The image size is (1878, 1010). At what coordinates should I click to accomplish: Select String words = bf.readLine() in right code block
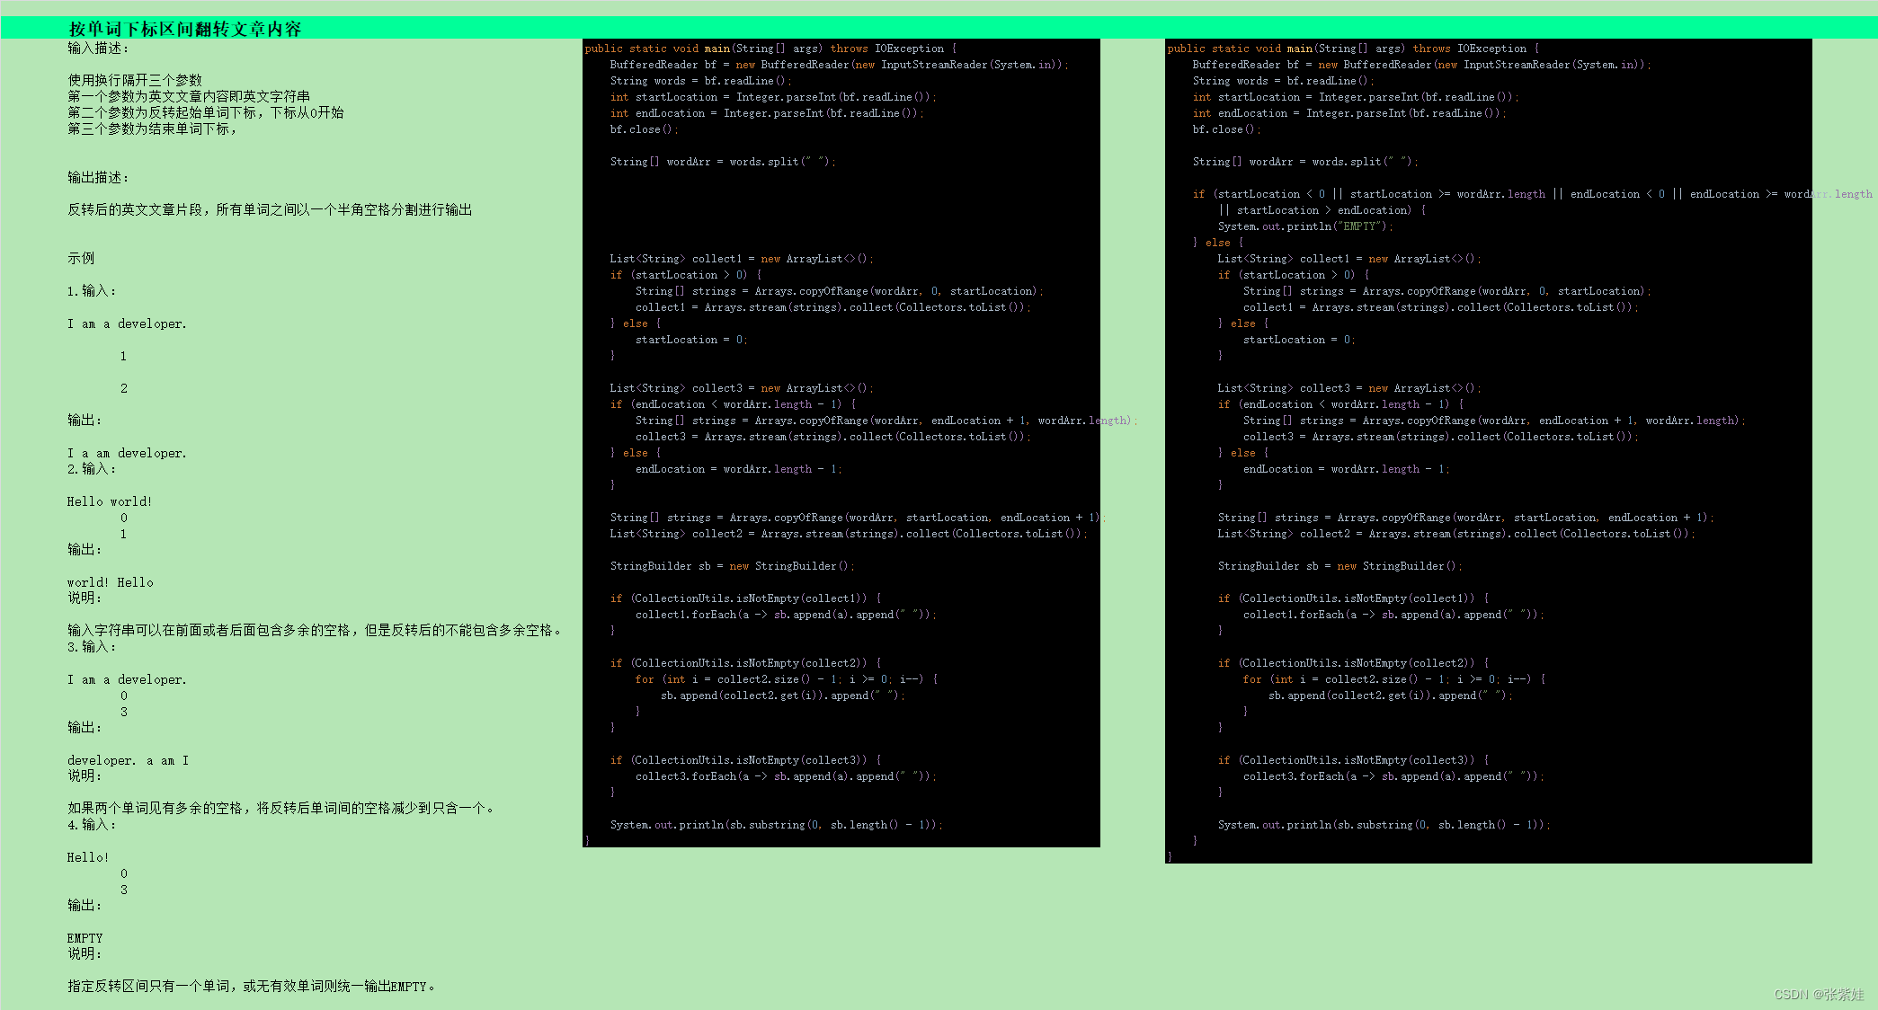[1284, 81]
